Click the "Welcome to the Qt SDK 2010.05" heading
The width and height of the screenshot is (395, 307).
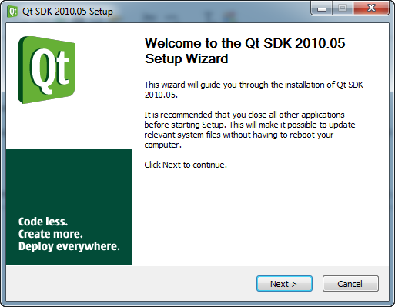[245, 51]
